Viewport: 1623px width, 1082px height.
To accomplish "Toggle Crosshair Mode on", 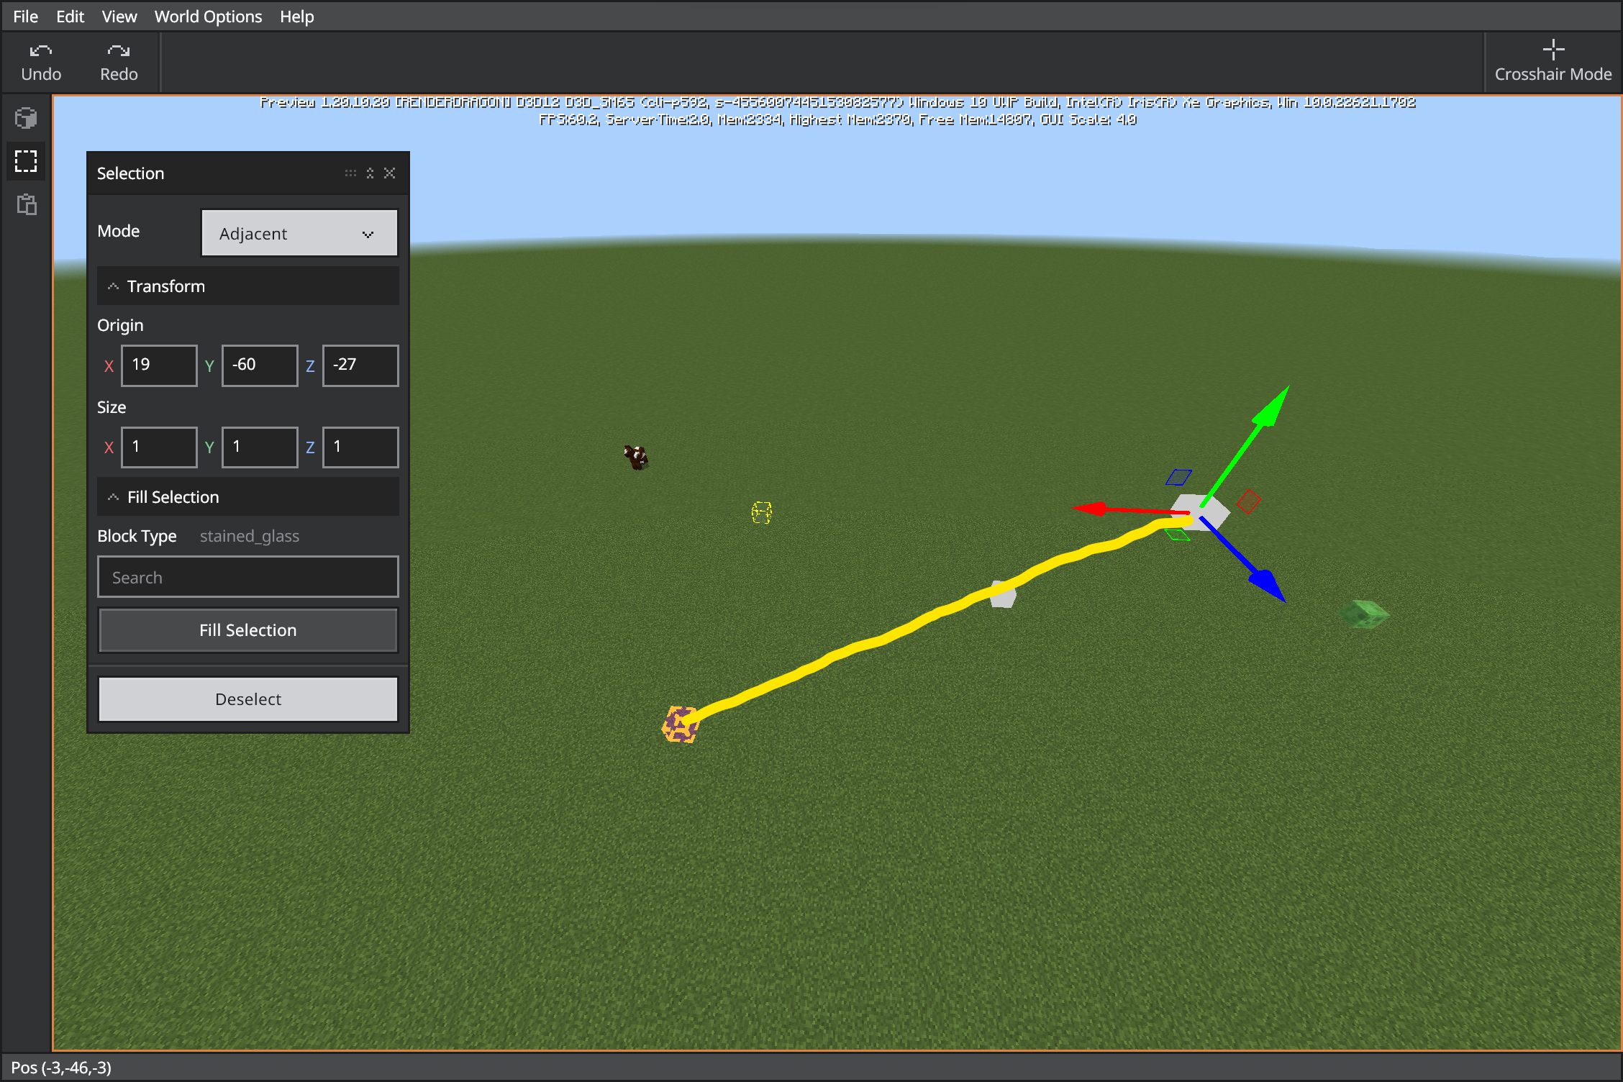I will click(x=1552, y=61).
